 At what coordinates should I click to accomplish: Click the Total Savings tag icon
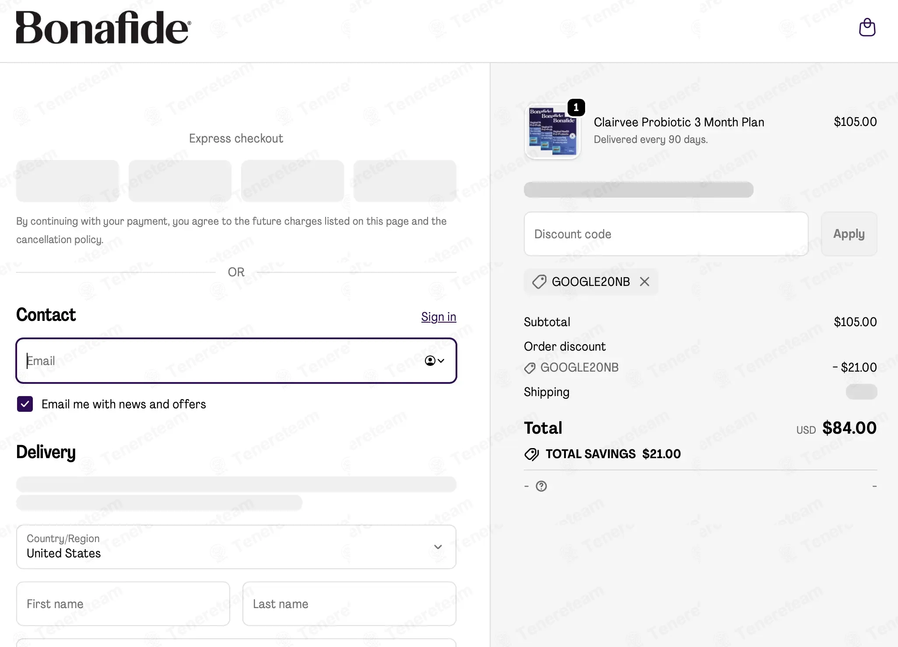[x=531, y=454]
